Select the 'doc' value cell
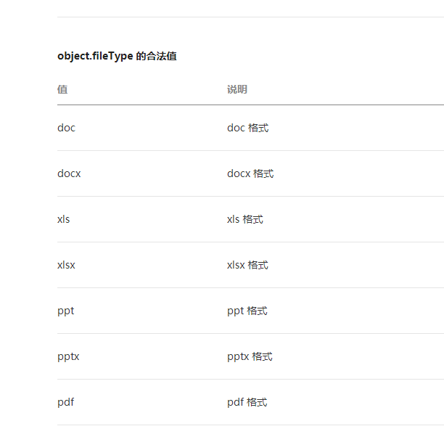444x442 pixels. pyautogui.click(x=66, y=128)
